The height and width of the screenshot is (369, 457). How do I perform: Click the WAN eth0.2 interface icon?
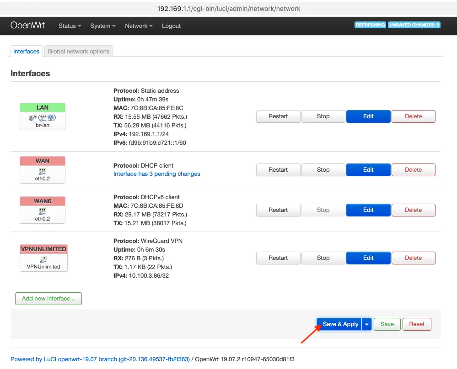pos(43,170)
